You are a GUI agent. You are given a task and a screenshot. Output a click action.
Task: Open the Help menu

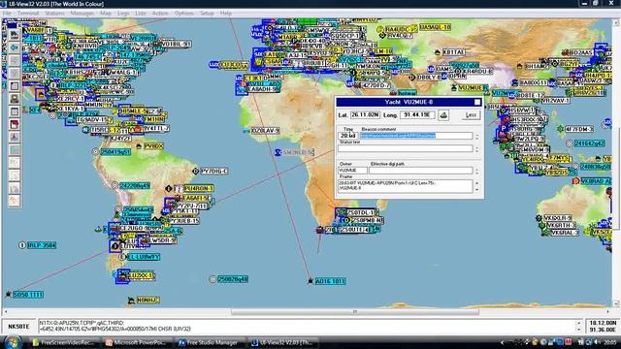(x=226, y=13)
